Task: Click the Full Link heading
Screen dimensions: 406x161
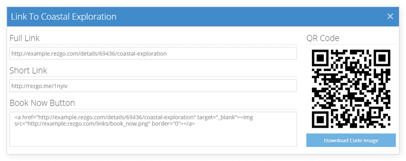Action: [x=25, y=38]
